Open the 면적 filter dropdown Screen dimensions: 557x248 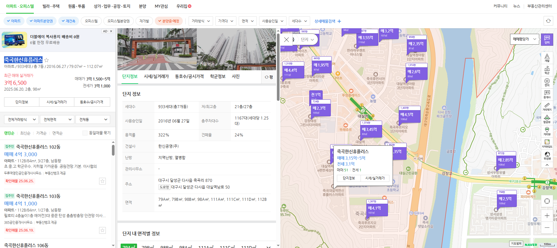pyautogui.click(x=248, y=21)
